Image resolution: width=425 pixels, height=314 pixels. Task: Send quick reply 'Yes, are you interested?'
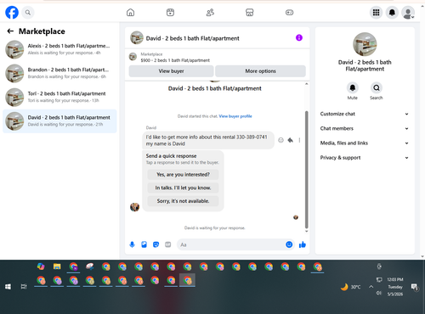click(x=183, y=175)
